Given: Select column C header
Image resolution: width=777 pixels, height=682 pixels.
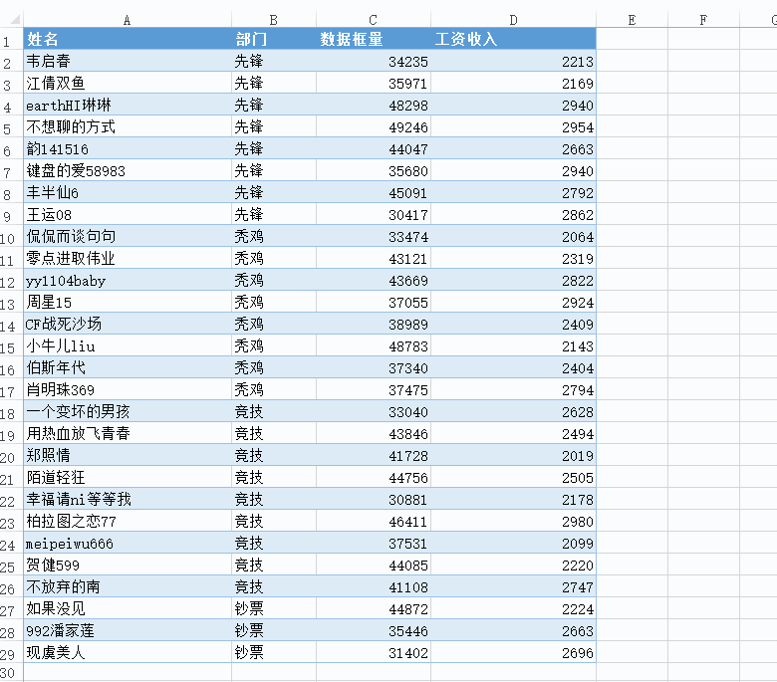Looking at the screenshot, I should coord(374,20).
